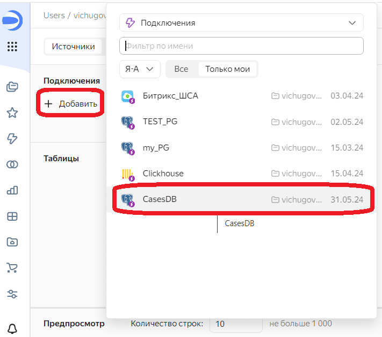Click the Таблицы section heading
The image size is (382, 337).
(61, 159)
